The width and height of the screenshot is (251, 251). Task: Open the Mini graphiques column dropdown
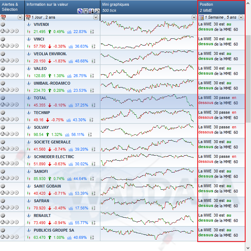pos(194,17)
